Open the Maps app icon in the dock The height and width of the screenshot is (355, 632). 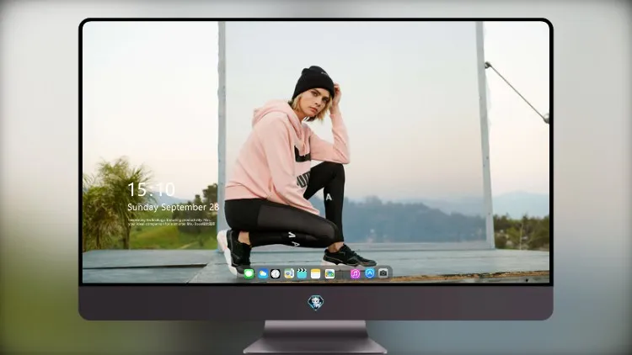[x=289, y=274]
